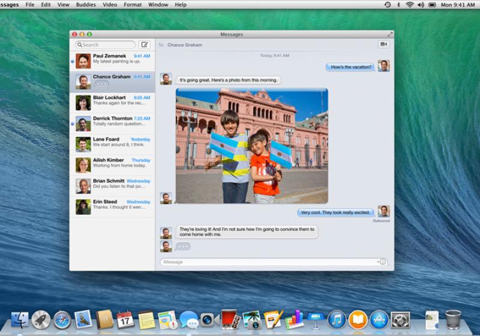Open the Trash in the Dock
The height and width of the screenshot is (336, 480).
coord(453,320)
